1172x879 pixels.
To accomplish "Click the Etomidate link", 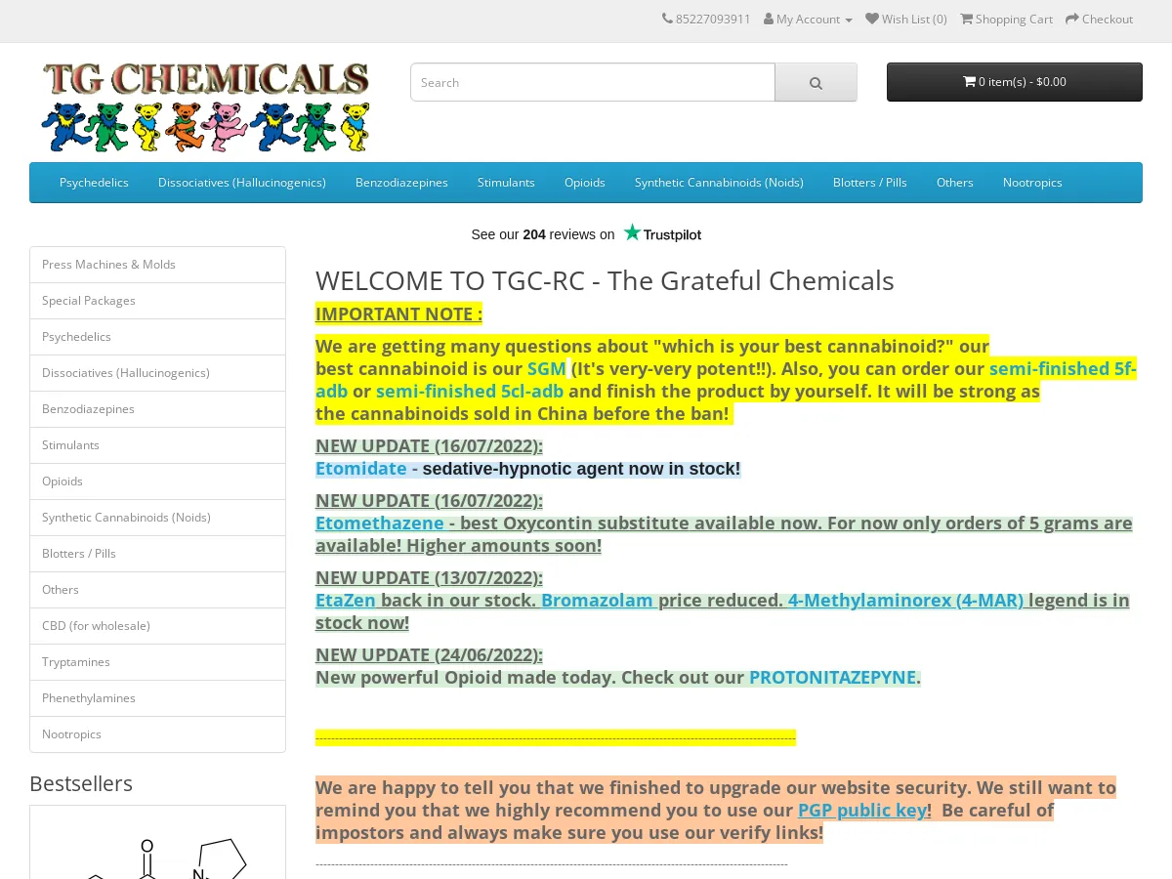I will click(x=360, y=468).
